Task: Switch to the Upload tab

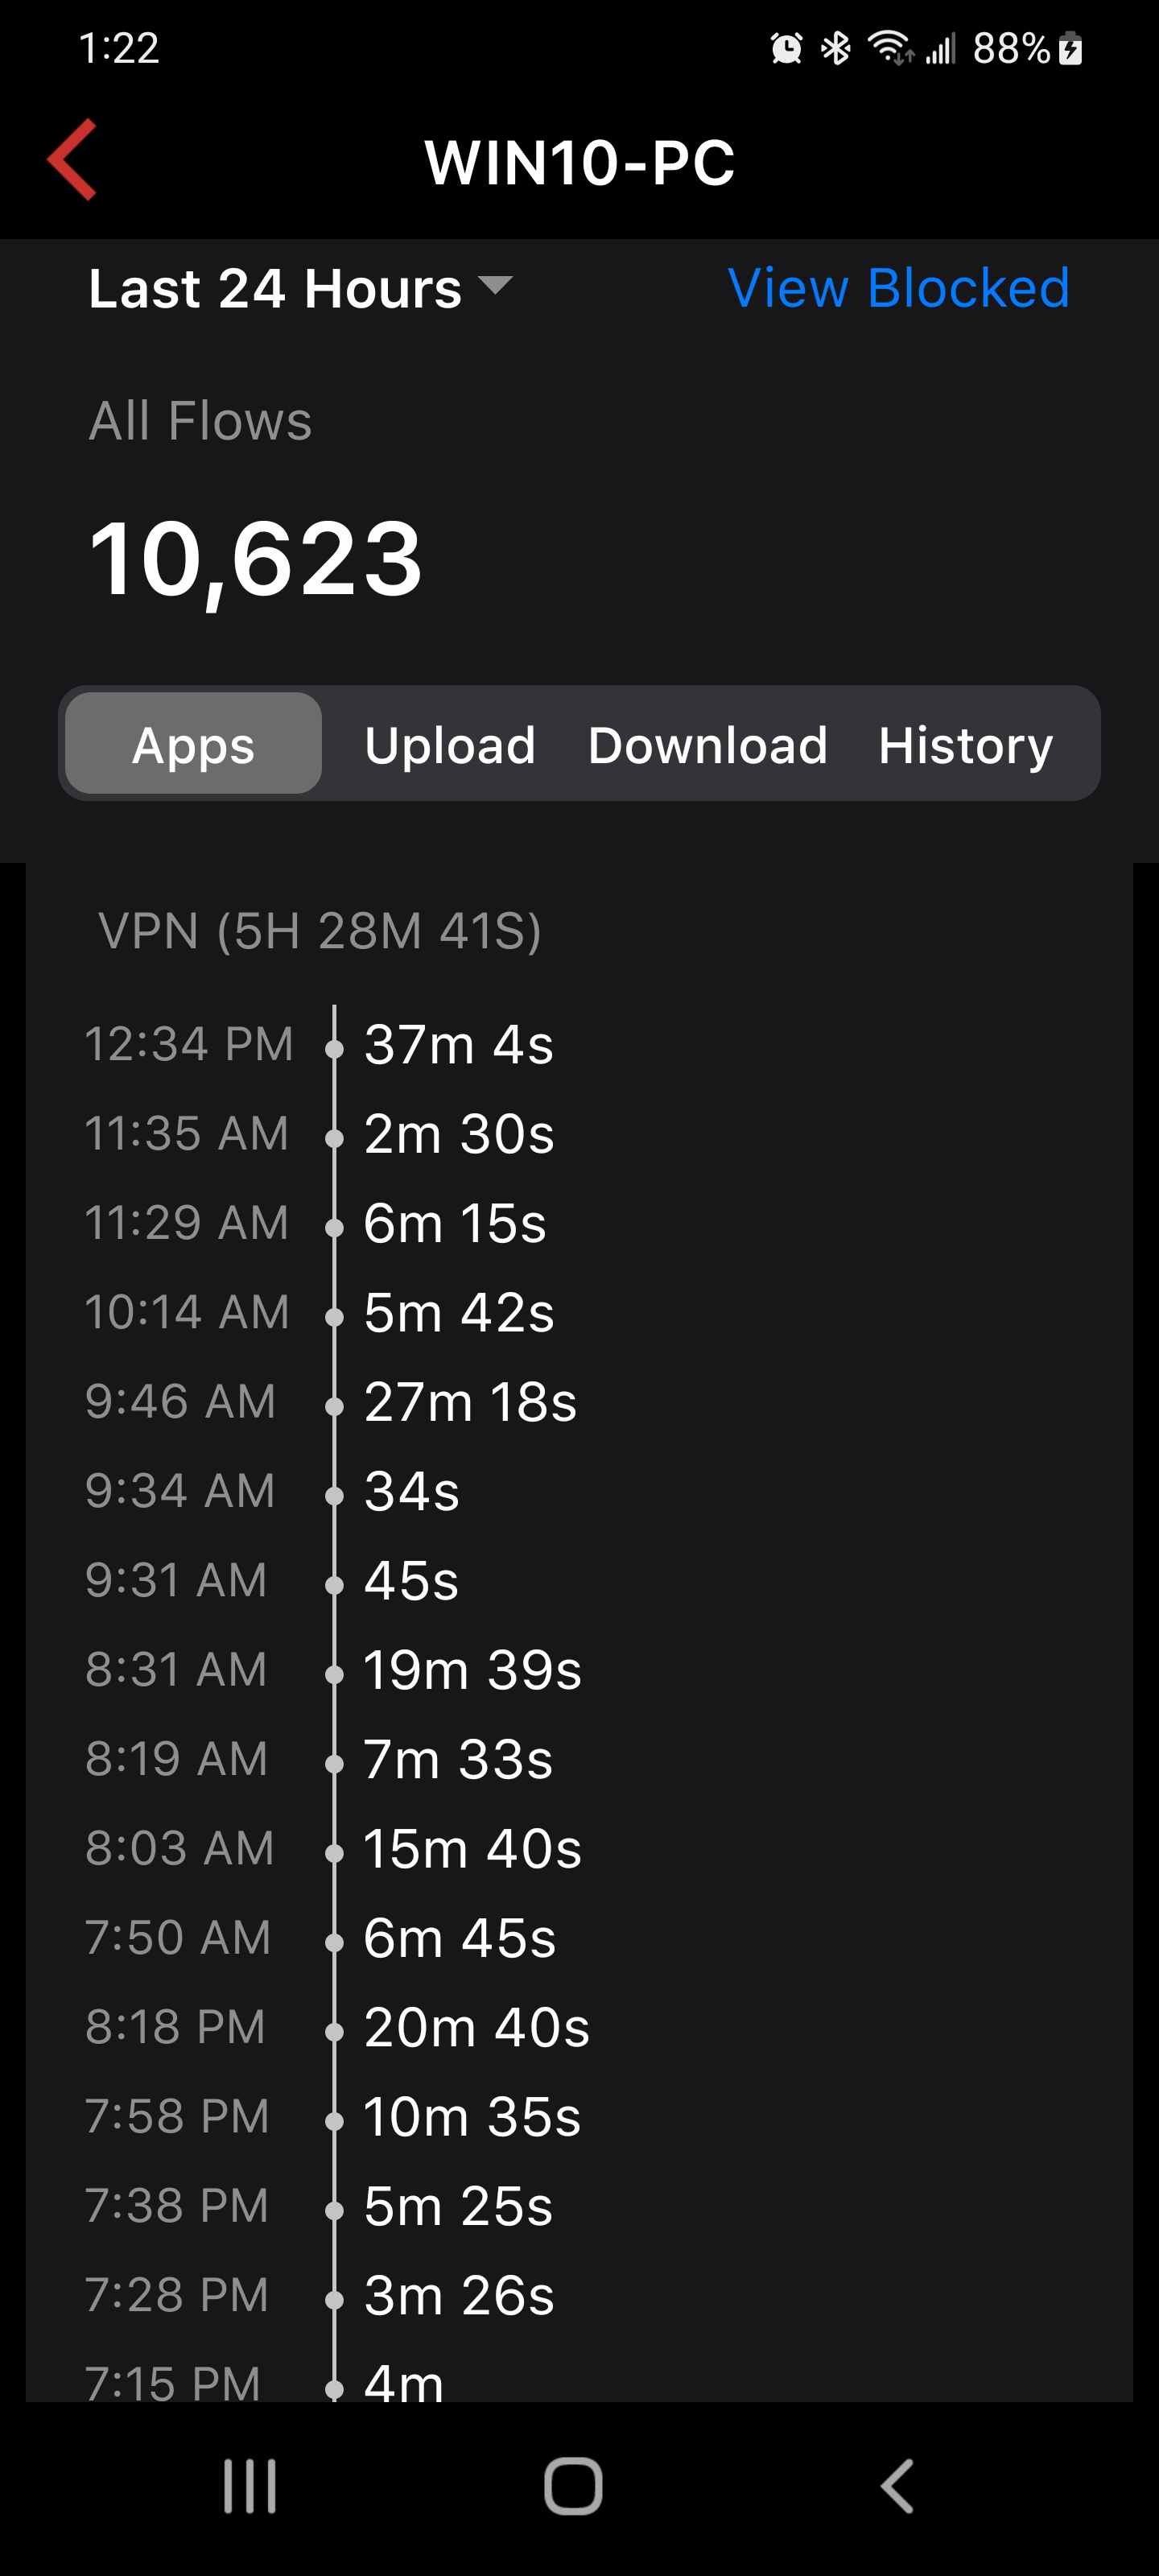Action: 450,744
